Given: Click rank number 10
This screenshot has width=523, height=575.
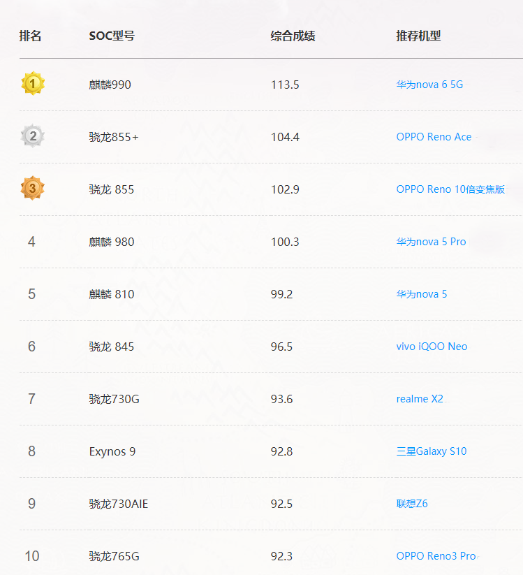Looking at the screenshot, I should (x=32, y=556).
